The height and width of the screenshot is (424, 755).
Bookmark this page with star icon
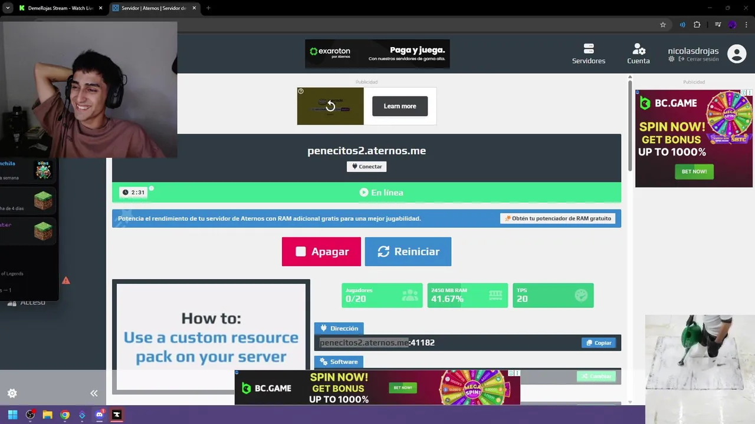663,25
